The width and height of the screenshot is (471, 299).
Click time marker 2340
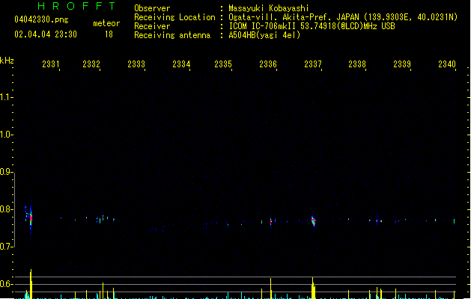click(x=447, y=64)
